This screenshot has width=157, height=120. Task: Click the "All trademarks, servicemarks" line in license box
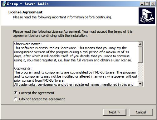tap(74, 84)
